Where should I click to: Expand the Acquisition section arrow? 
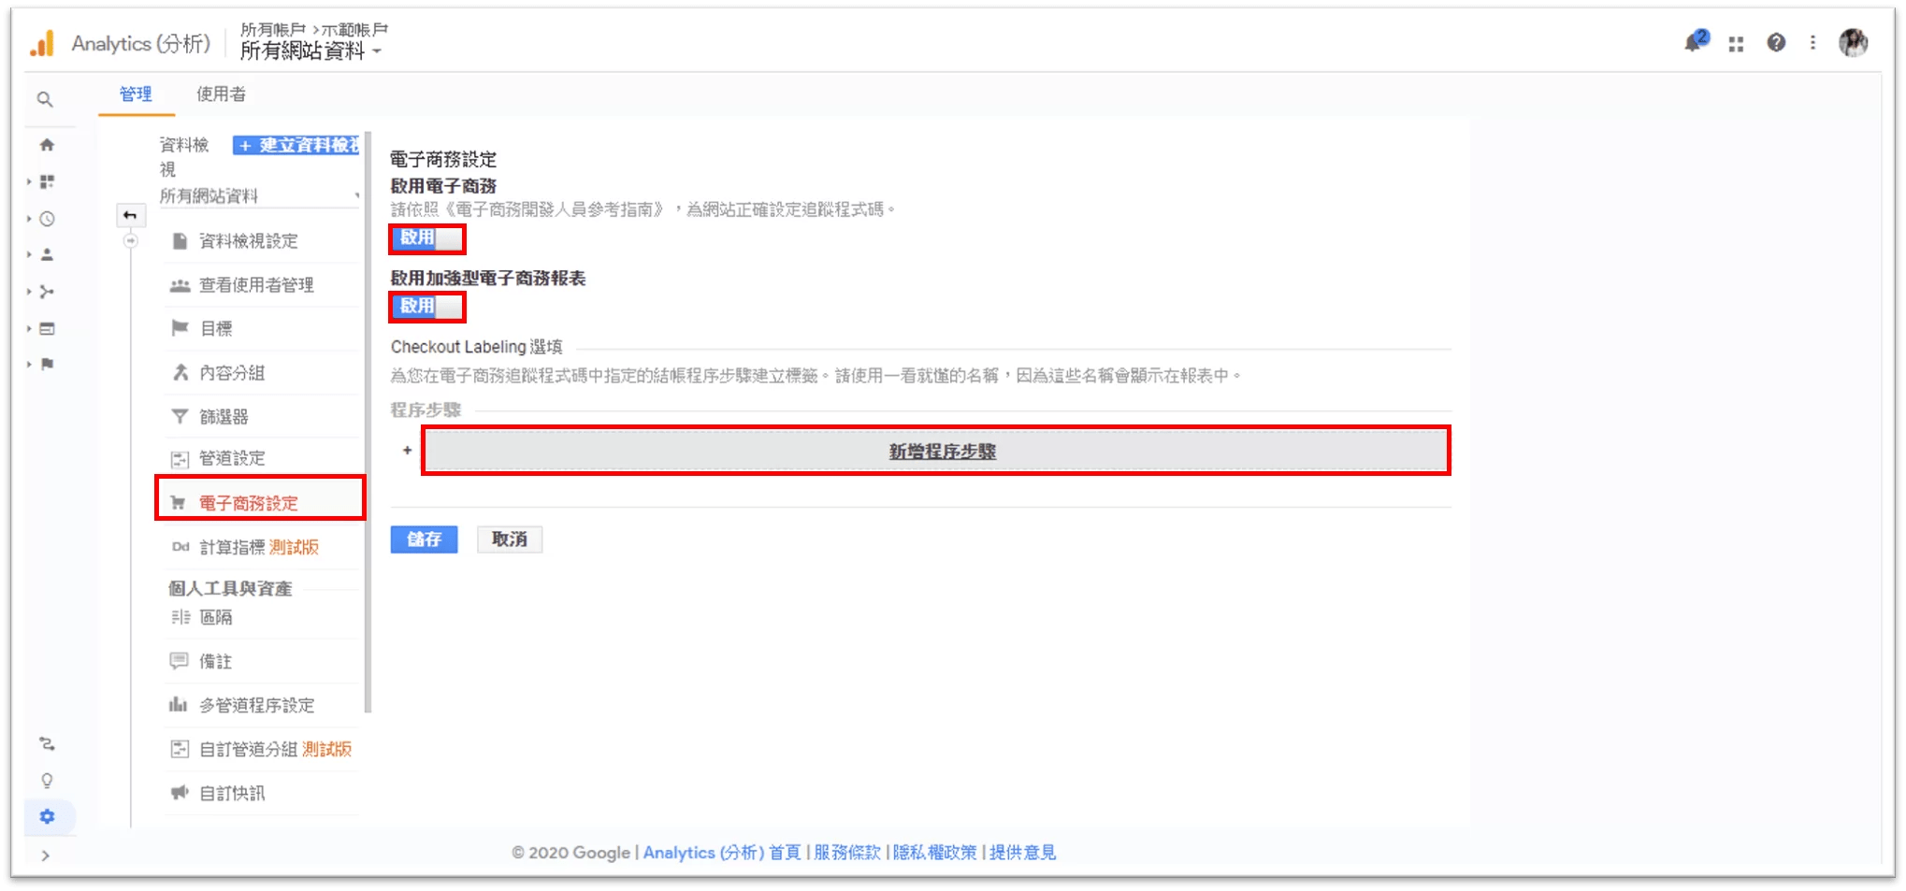click(29, 292)
